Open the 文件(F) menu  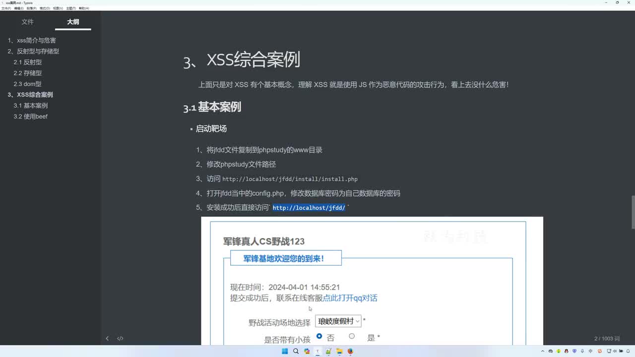[6, 8]
